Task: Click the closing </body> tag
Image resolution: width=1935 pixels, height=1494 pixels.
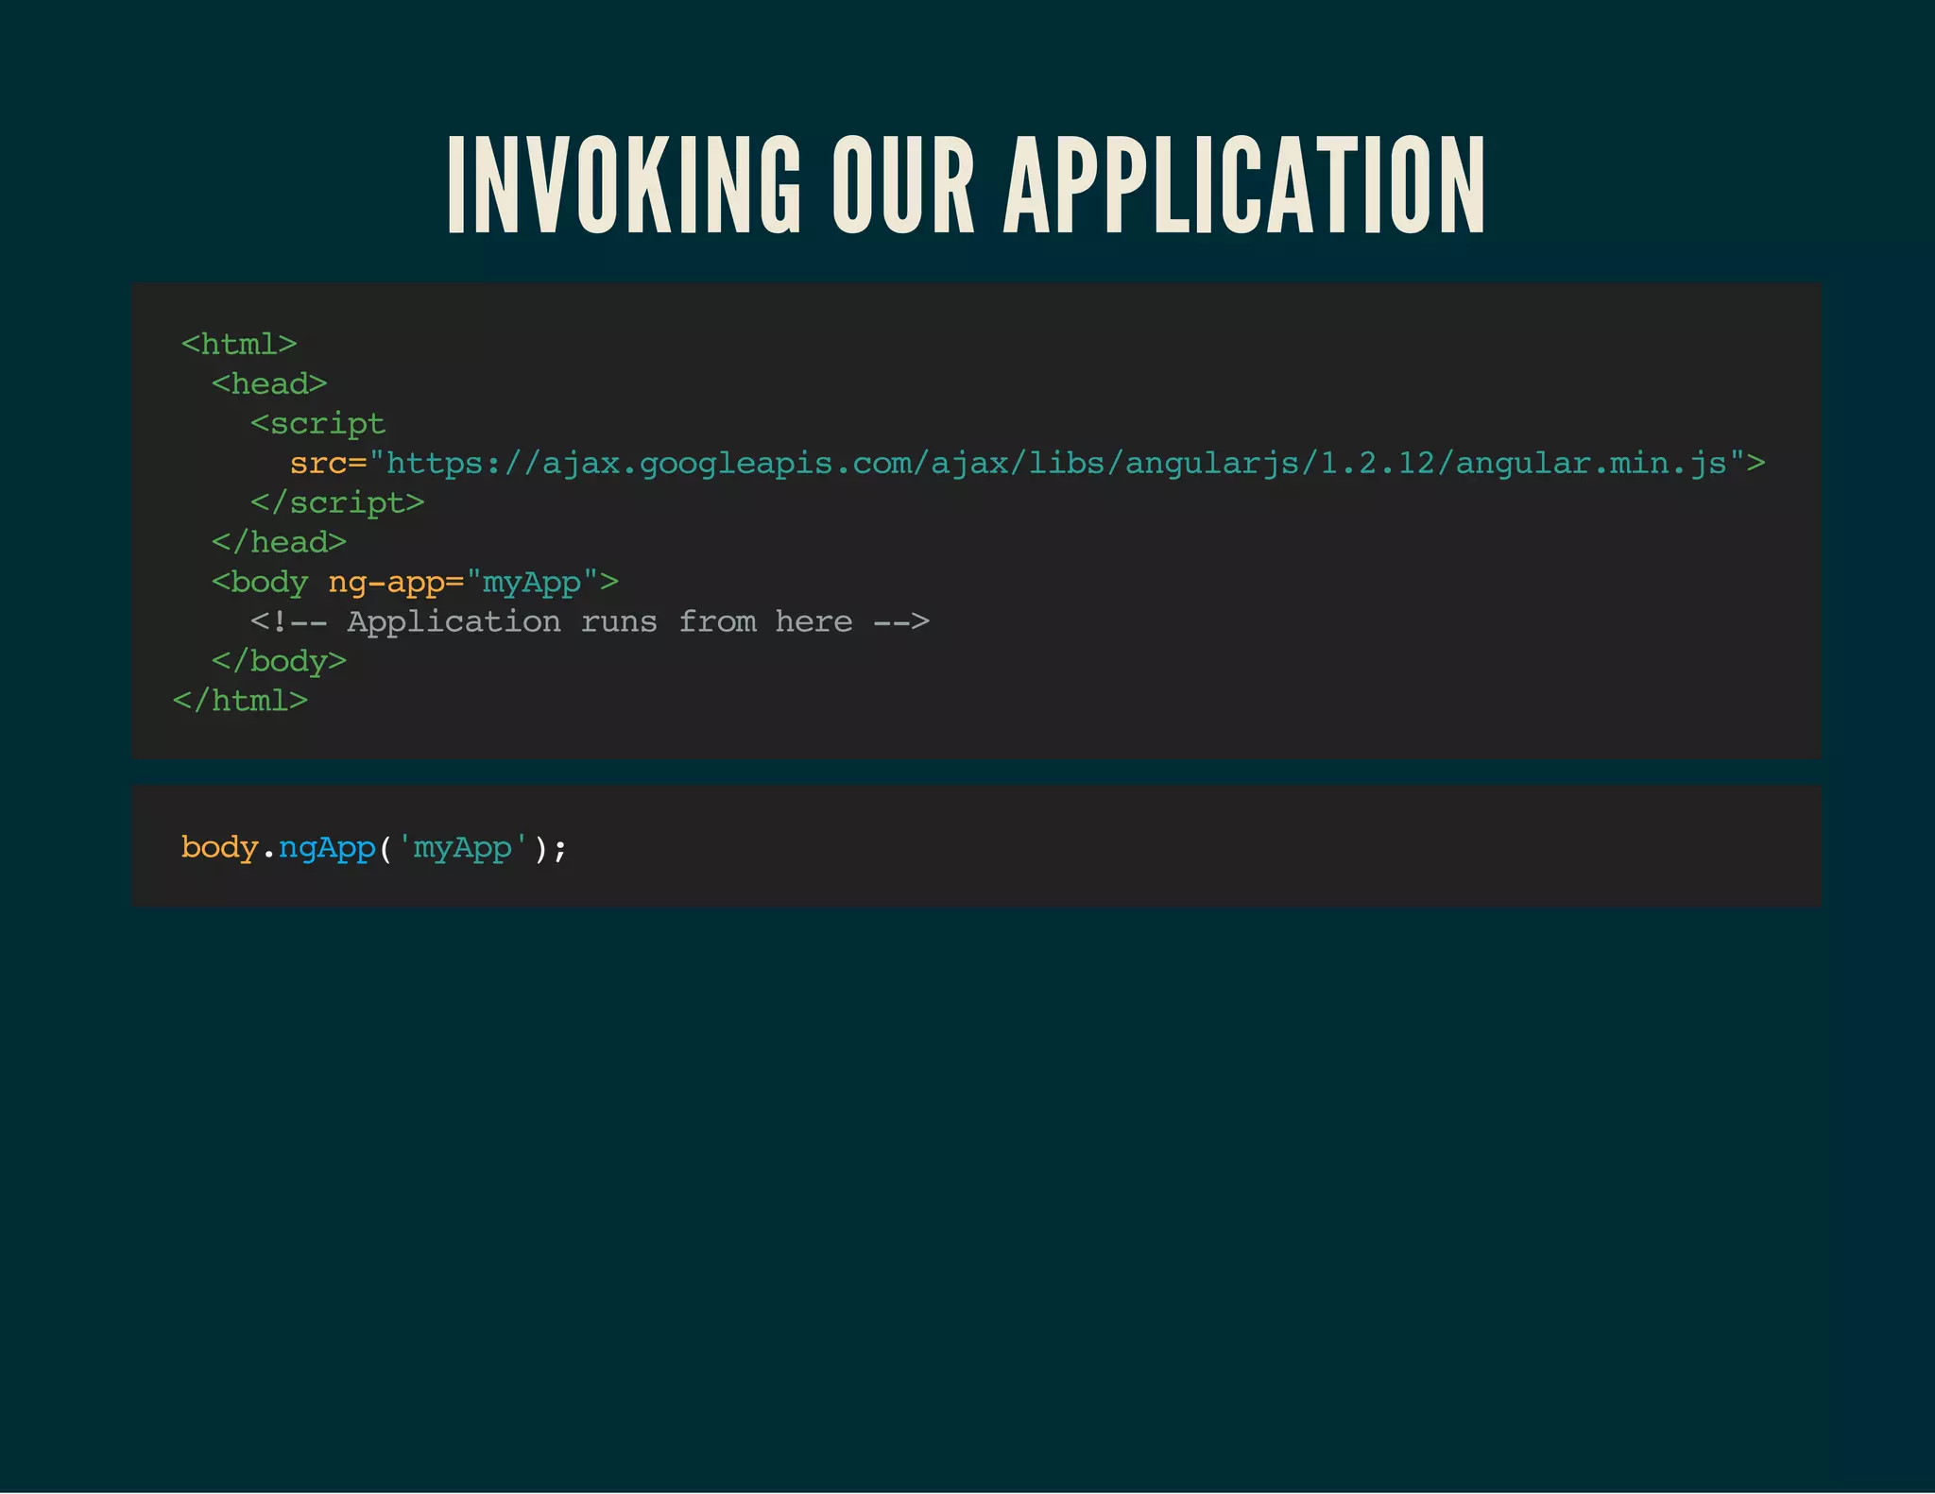Action: pos(279,661)
